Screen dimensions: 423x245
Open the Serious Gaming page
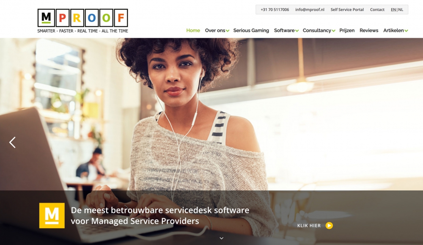(251, 30)
